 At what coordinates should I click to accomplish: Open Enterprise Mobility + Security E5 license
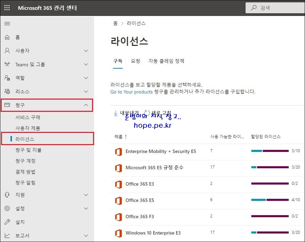[161, 151]
